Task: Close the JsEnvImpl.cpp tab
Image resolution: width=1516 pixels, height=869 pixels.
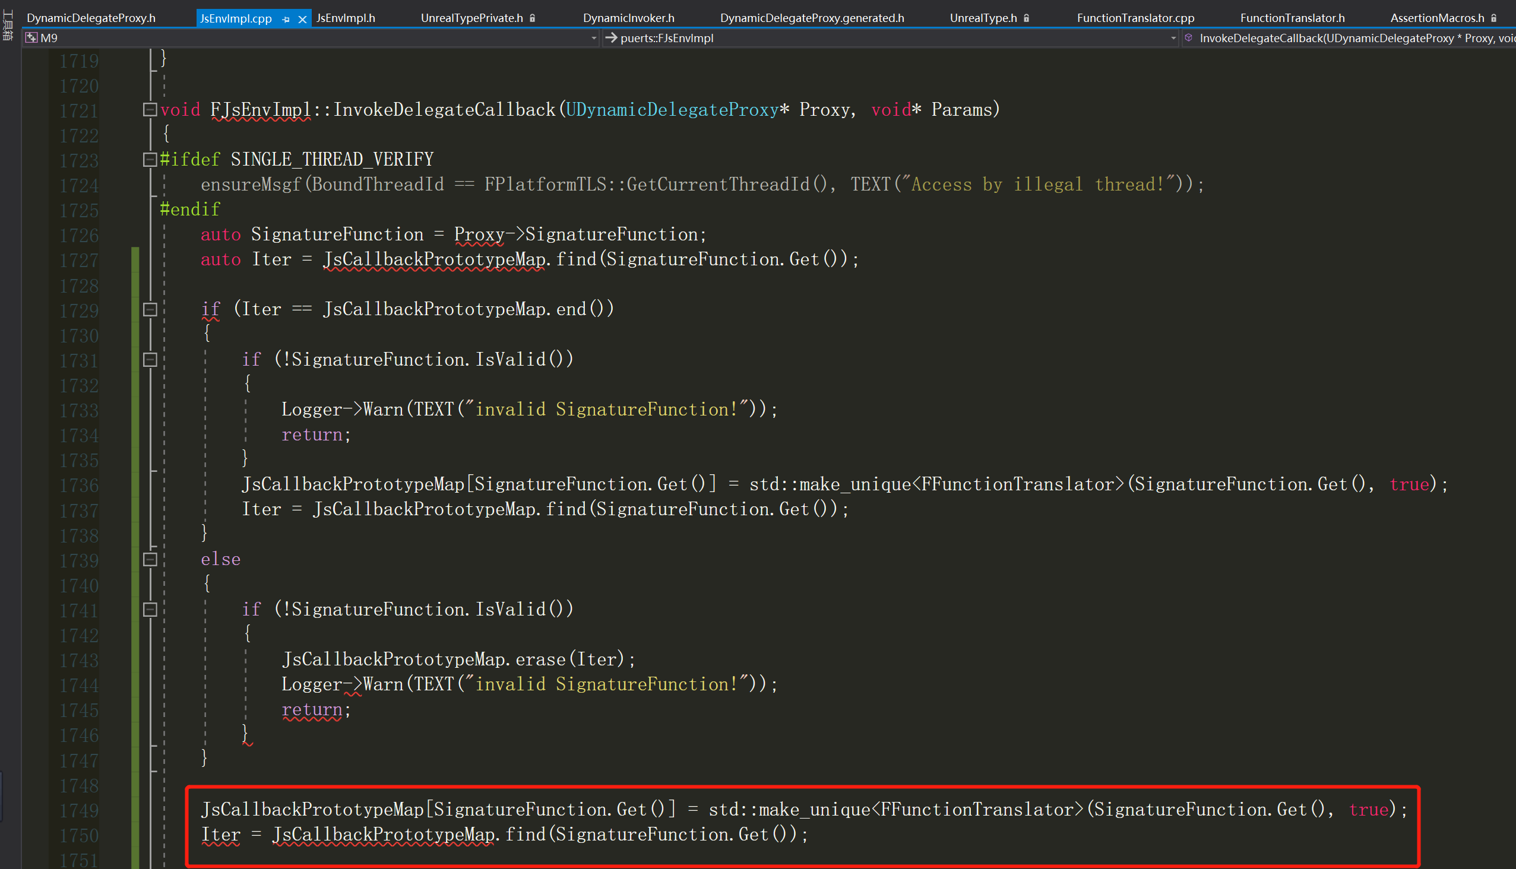Action: click(x=303, y=18)
